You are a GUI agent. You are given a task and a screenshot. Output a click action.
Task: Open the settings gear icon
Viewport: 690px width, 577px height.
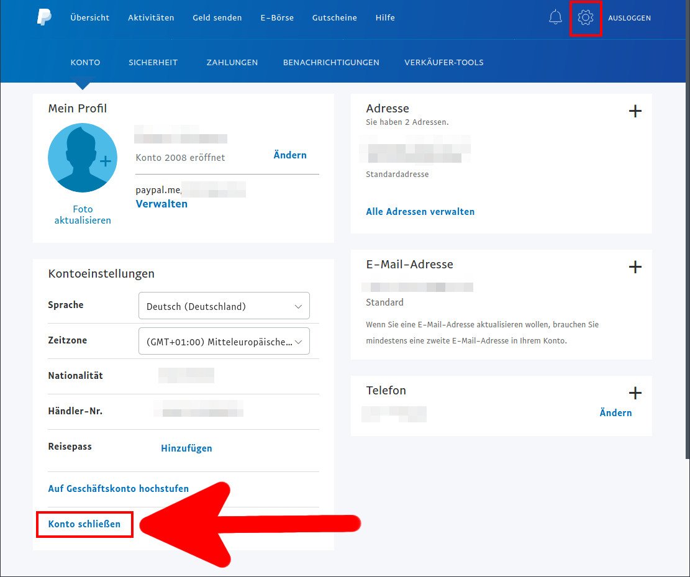585,17
